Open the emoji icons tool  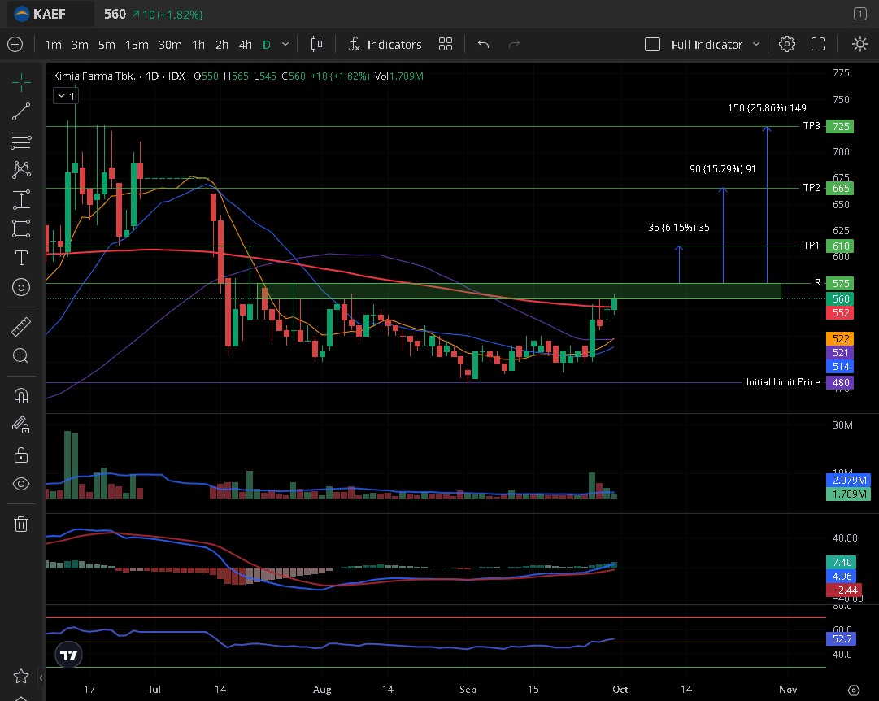(22, 286)
